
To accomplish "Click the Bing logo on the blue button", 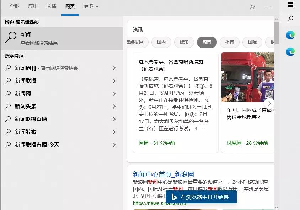I will point(174,197).
